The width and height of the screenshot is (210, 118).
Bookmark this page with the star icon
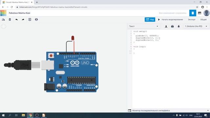(x=197, y=7)
